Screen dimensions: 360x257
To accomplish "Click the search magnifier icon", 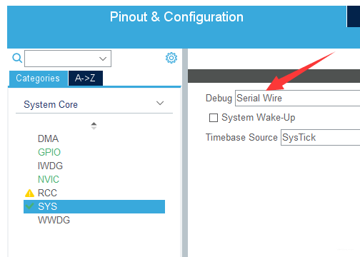I will click(17, 58).
